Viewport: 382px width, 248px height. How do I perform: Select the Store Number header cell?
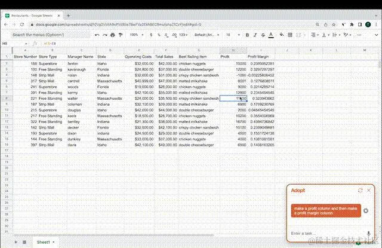tap(25, 57)
